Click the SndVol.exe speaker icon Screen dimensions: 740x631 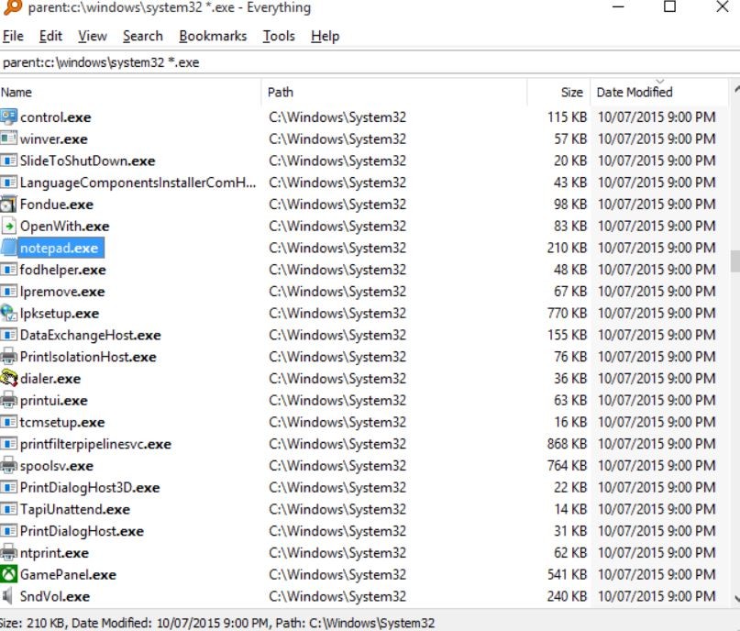[7, 596]
